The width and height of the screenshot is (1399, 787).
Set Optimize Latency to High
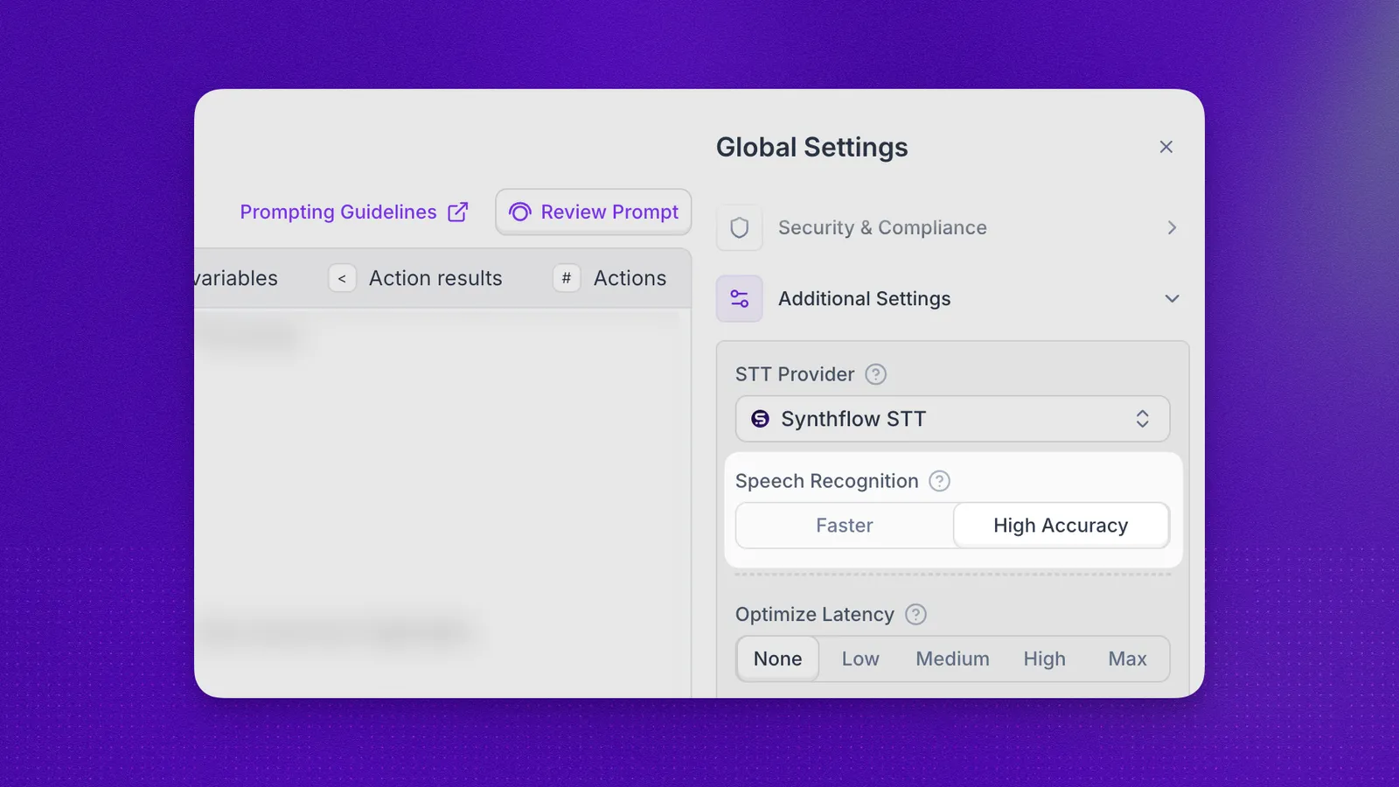coord(1044,658)
